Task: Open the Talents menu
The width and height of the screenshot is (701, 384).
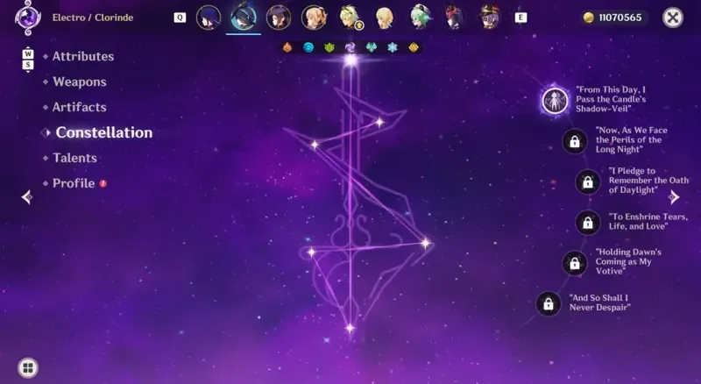Action: click(74, 158)
